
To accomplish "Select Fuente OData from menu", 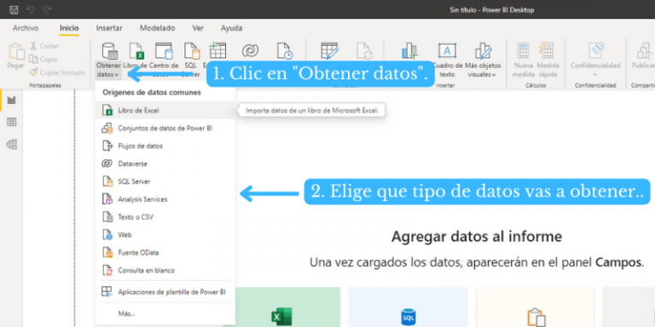I will [165, 253].
